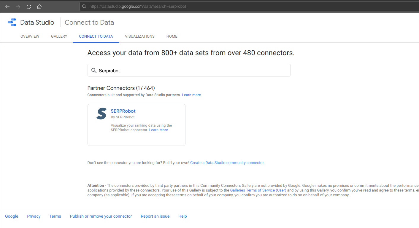Open the SERPRobot connector title link
The image size is (419, 228).
pyautogui.click(x=123, y=111)
